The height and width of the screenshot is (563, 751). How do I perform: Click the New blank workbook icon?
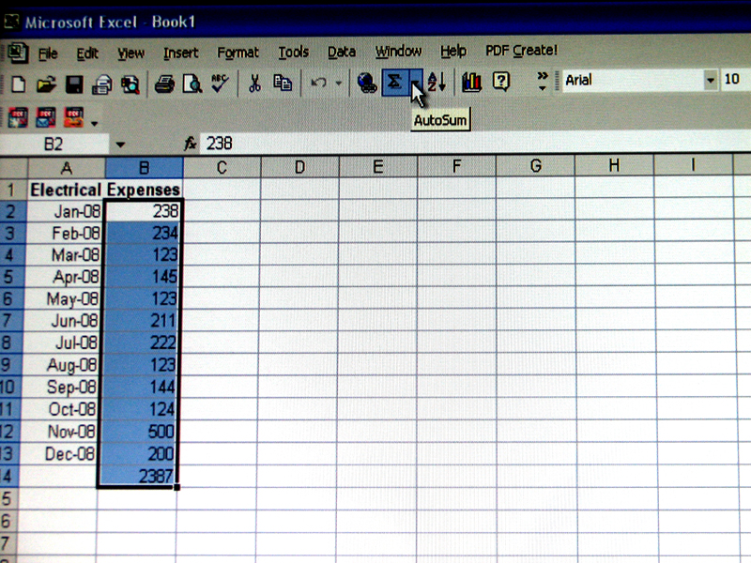18,84
